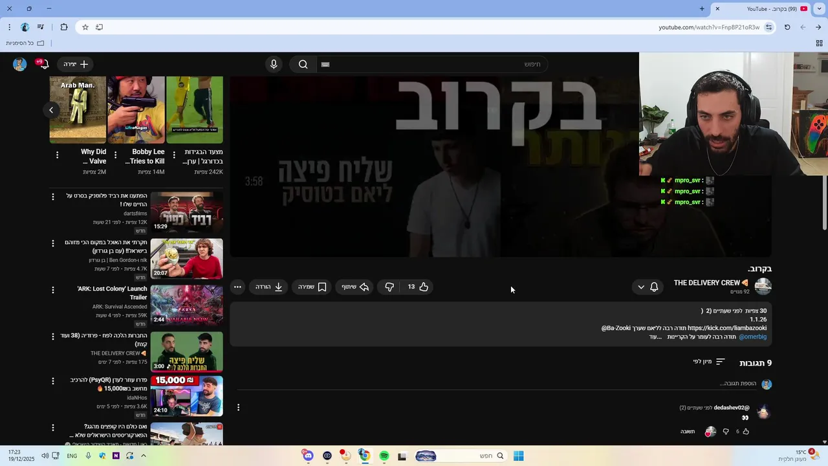The image size is (828, 466).
Task: Open Chrome three-dot menu
Action: 9,27
